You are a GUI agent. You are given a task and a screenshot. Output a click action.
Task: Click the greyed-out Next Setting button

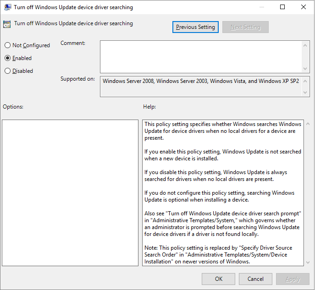[x=245, y=27]
